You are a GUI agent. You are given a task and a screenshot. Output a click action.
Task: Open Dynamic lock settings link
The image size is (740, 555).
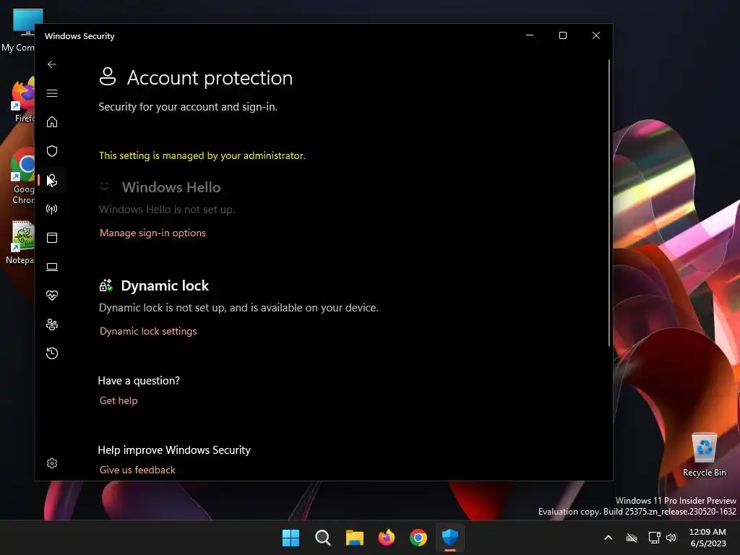point(148,331)
